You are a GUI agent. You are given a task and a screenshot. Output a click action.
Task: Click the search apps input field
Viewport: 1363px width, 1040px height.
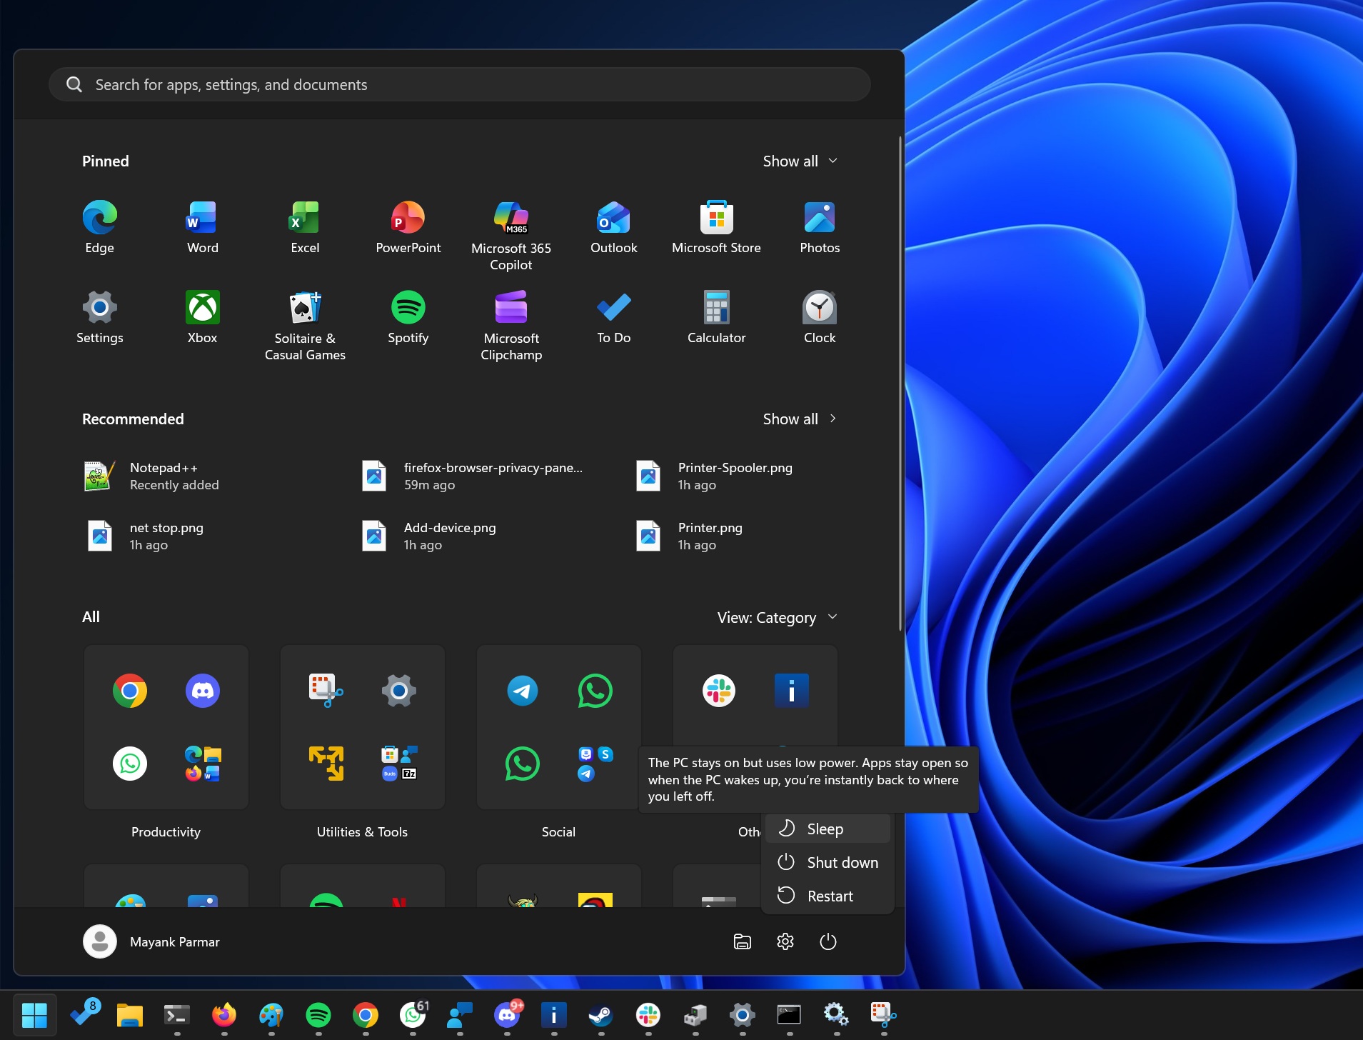(459, 84)
